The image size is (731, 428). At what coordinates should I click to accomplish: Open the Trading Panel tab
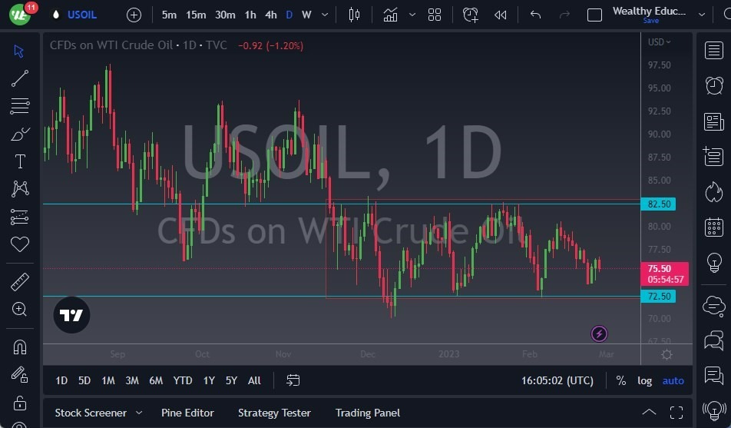tap(368, 413)
